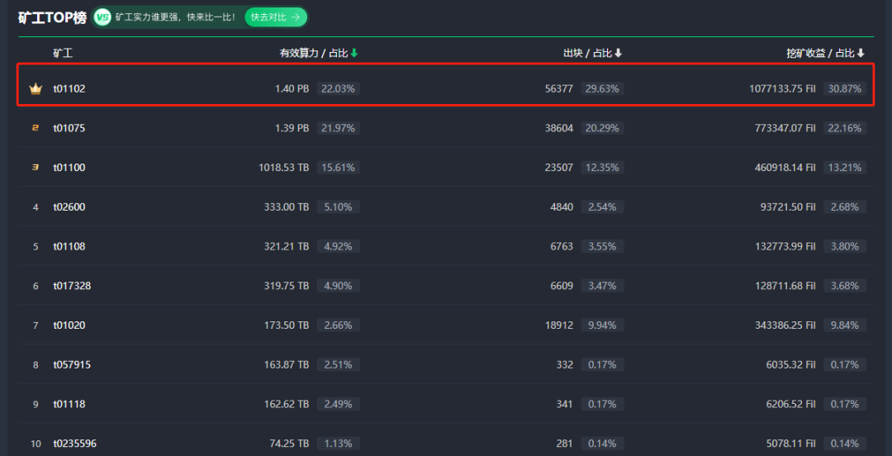Click the 460918.14 FIL value
This screenshot has width=892, height=456.
[785, 168]
